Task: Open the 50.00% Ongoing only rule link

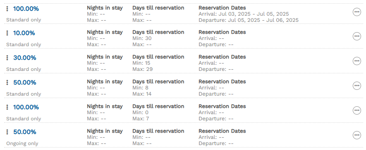Action: point(25,132)
